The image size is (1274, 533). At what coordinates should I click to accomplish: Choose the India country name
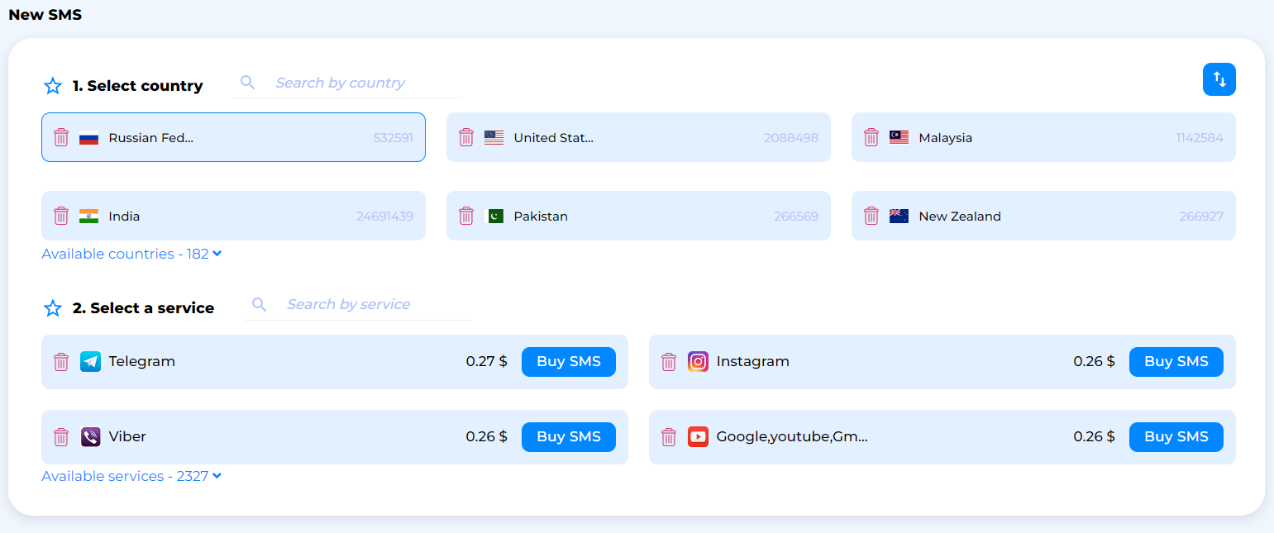tap(124, 217)
